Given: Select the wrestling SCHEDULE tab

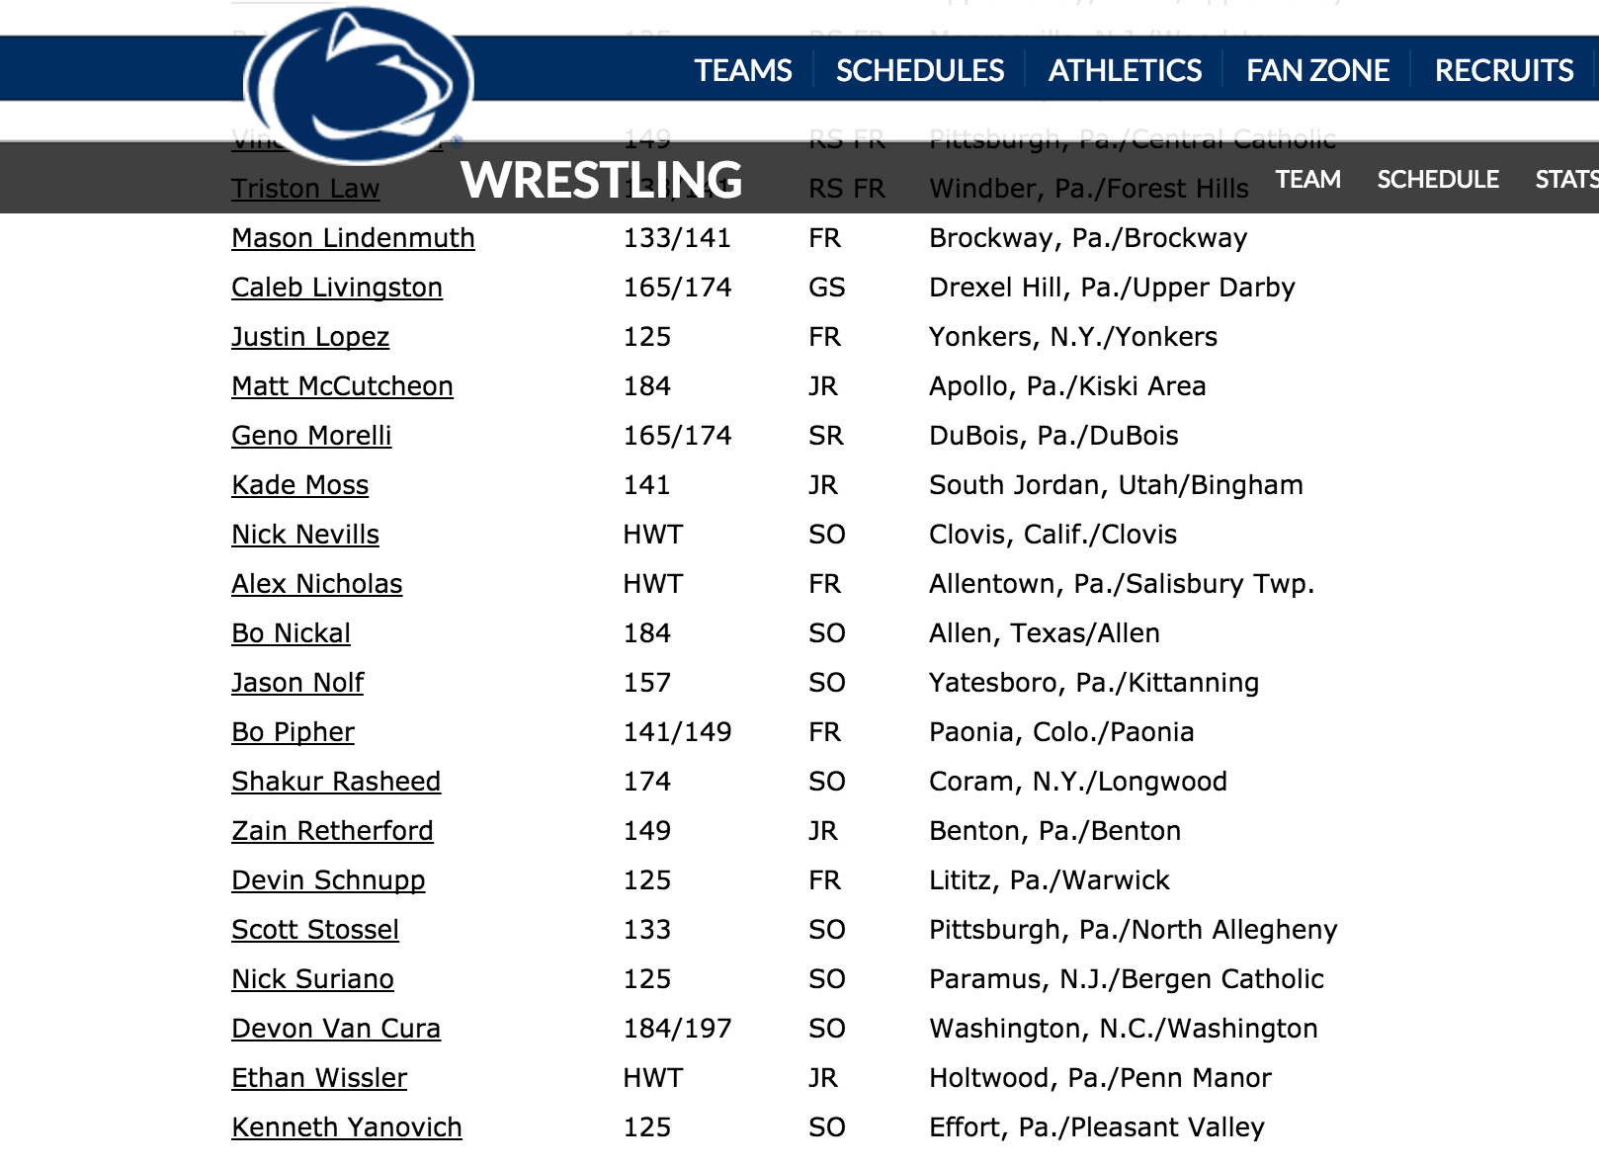Looking at the screenshot, I should 1438,179.
